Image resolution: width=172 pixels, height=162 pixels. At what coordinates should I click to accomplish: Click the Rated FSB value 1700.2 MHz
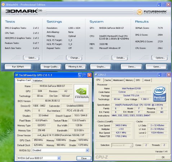click(x=121, y=136)
